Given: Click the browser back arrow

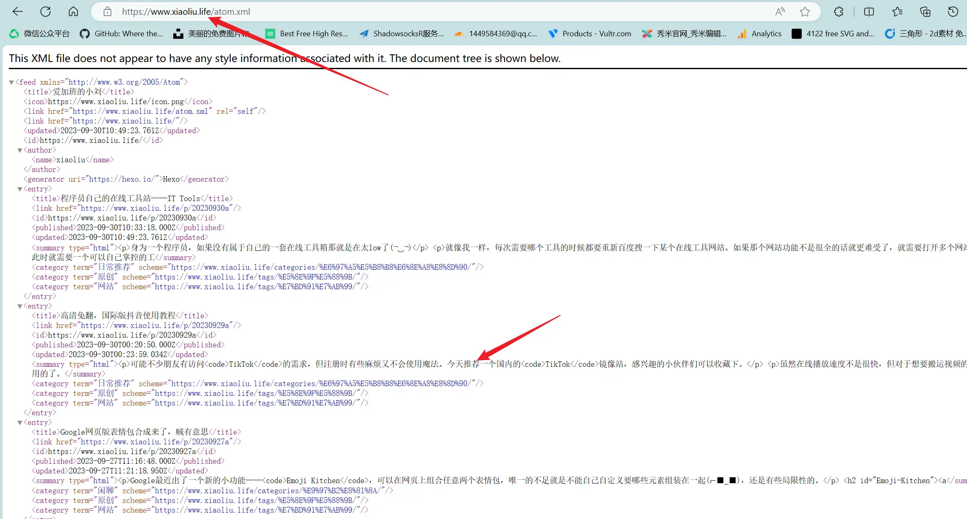Looking at the screenshot, I should pyautogui.click(x=18, y=11).
